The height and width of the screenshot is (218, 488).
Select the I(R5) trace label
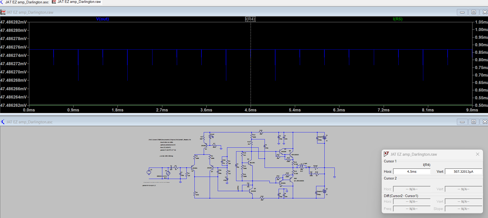coord(398,19)
